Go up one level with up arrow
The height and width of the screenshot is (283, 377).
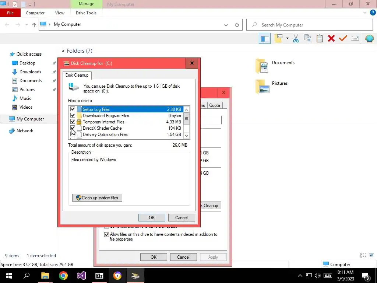pos(34,25)
